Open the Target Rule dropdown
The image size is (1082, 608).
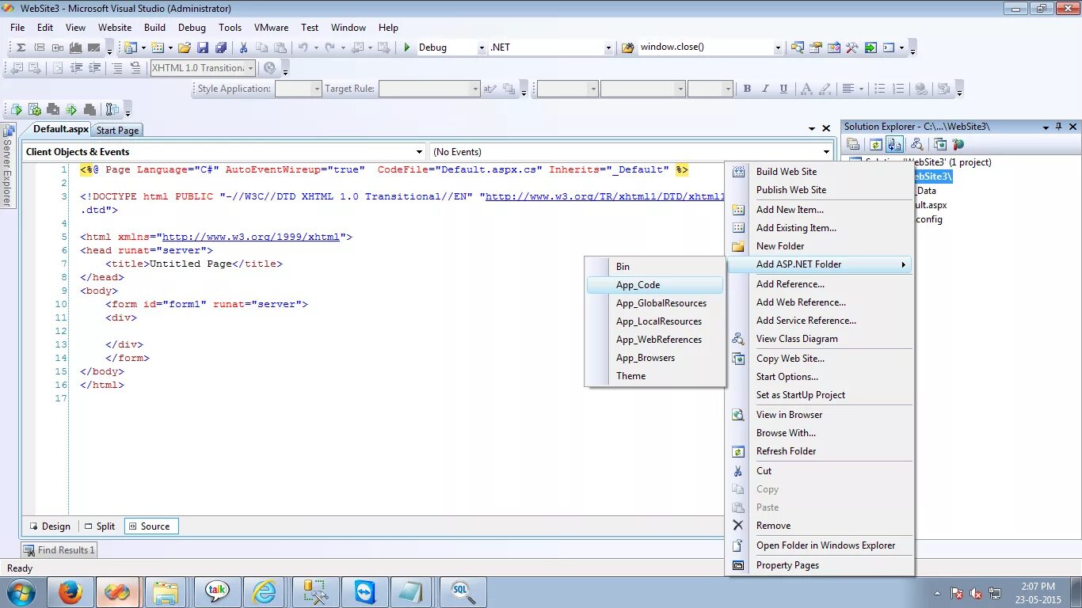pyautogui.click(x=475, y=89)
